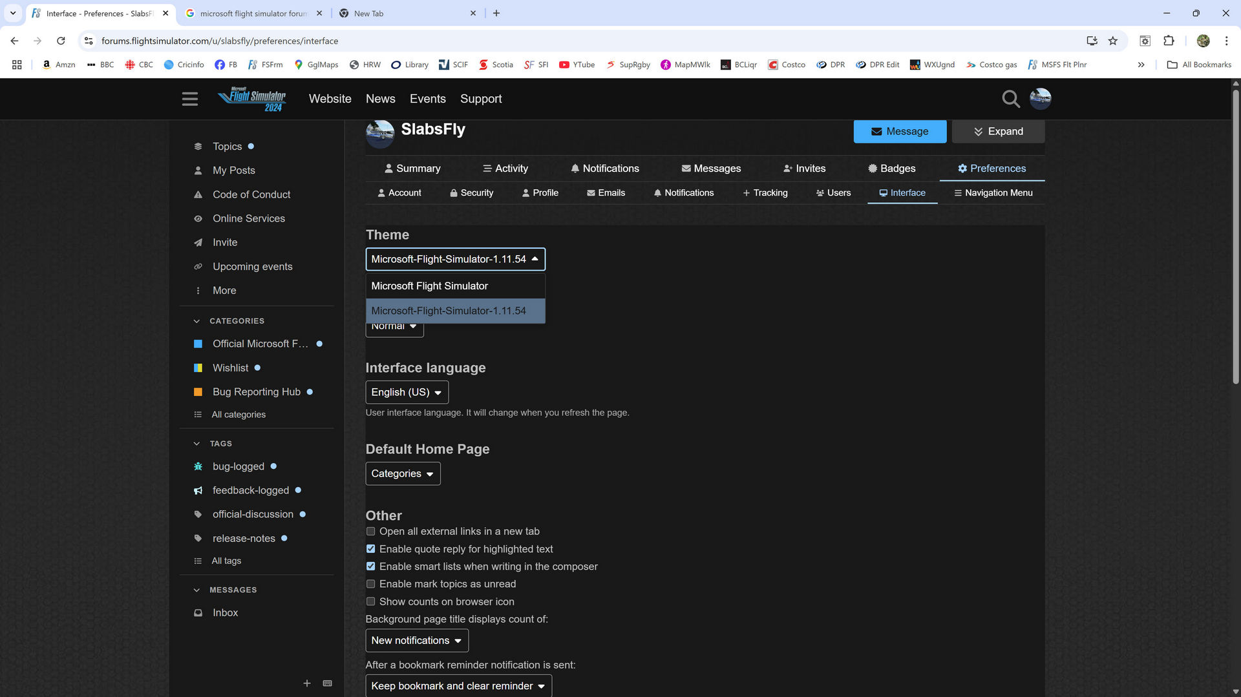
Task: Uncheck Enable quote reply for highlighted text
Action: pos(370,549)
